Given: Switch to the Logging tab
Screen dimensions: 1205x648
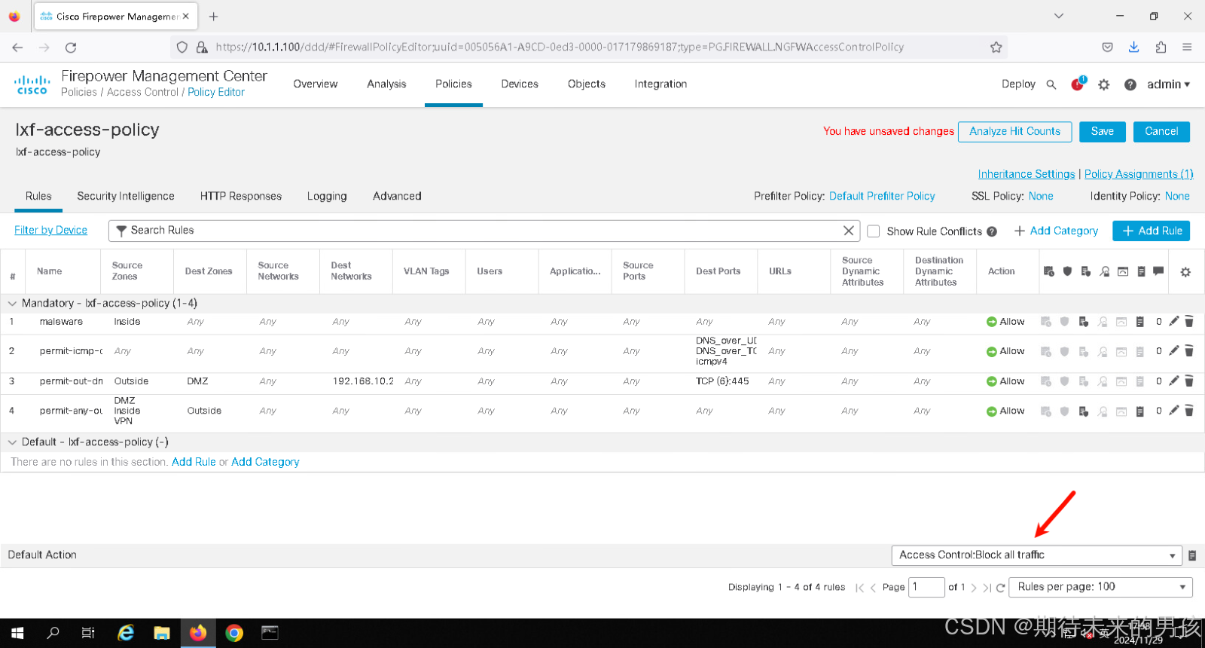Looking at the screenshot, I should pos(327,196).
